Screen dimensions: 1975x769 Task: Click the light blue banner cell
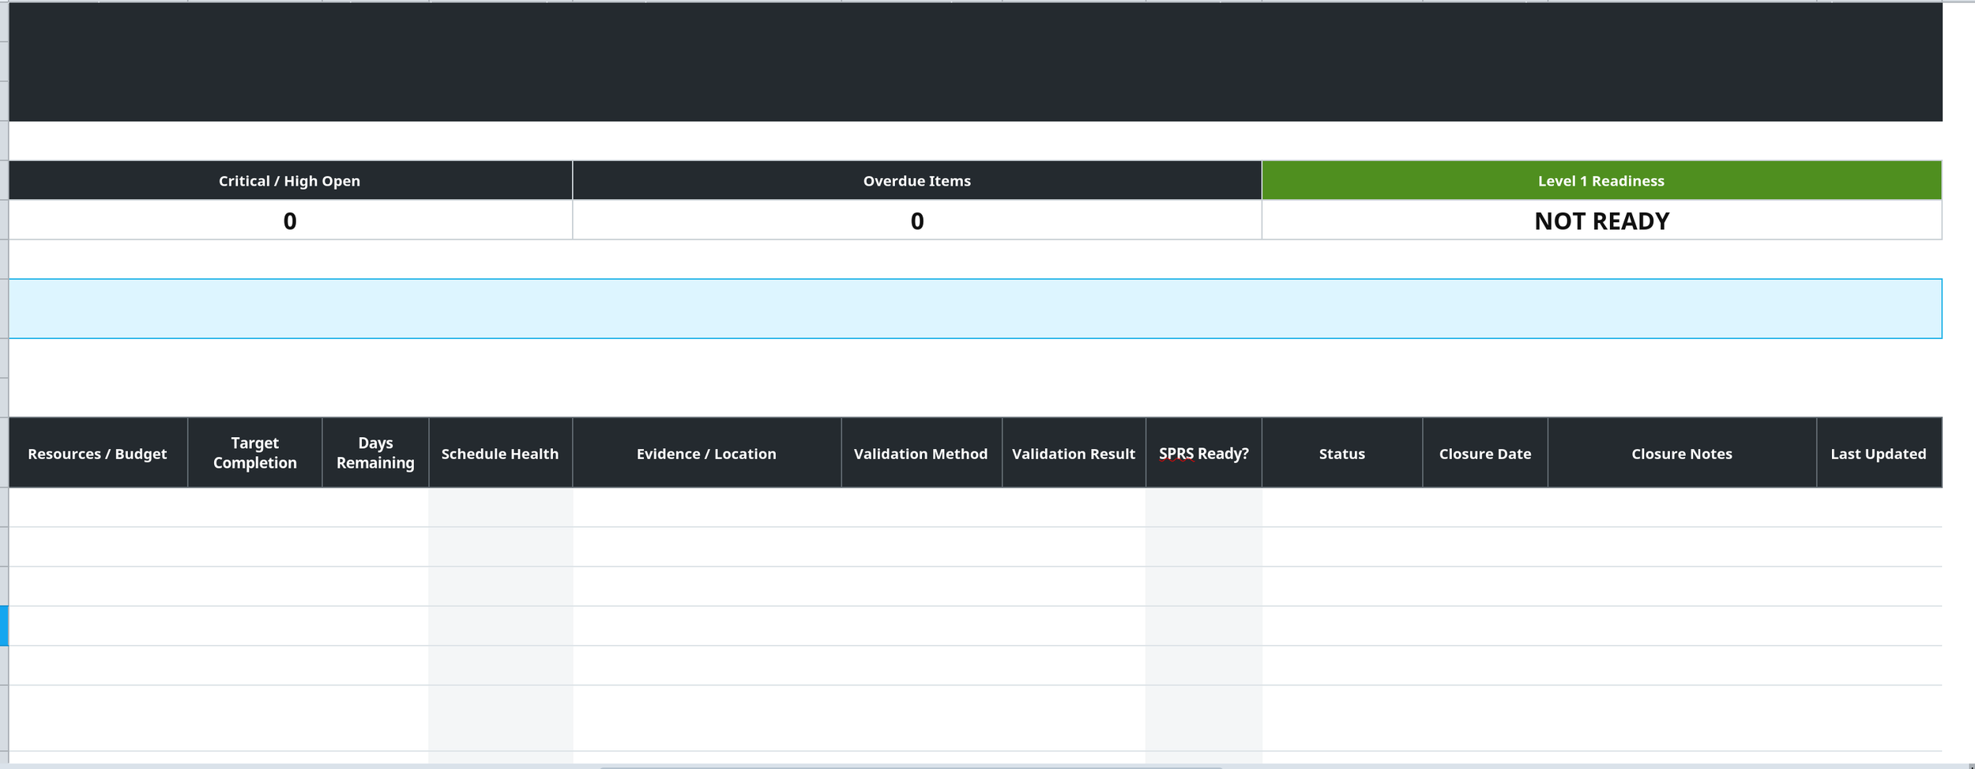975,308
